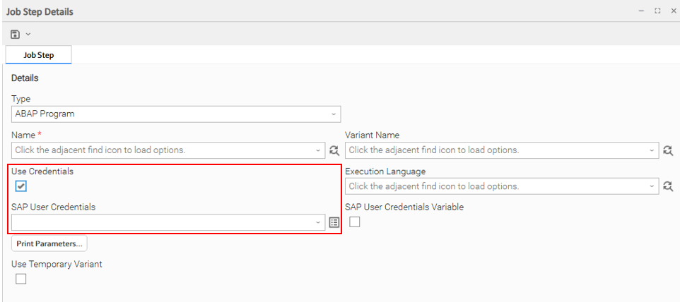The height and width of the screenshot is (302, 680).
Task: Click the SAP User Credentials input field
Action: click(163, 222)
